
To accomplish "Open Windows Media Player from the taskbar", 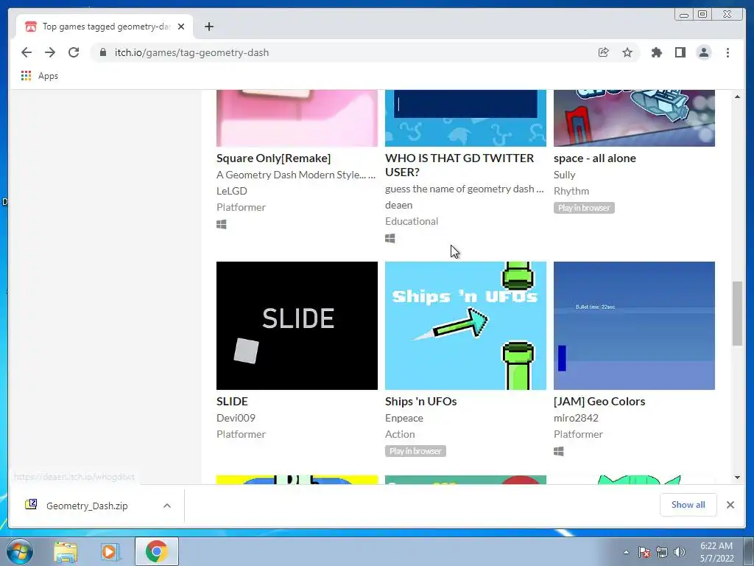I will pos(110,551).
